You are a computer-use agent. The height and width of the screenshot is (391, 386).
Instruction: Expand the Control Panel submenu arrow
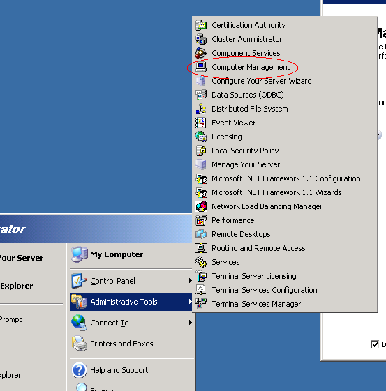coord(191,281)
